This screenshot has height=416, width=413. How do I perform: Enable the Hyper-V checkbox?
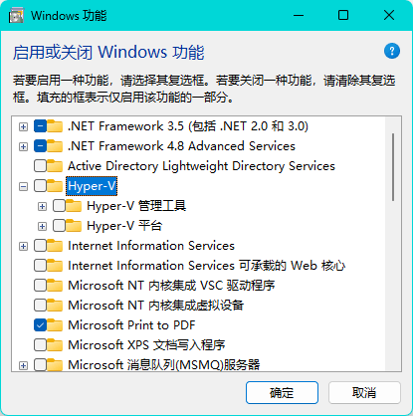[x=40, y=186]
